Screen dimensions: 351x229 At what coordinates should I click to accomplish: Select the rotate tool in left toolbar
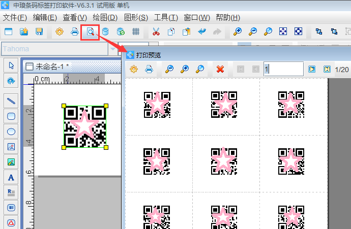[11, 81]
